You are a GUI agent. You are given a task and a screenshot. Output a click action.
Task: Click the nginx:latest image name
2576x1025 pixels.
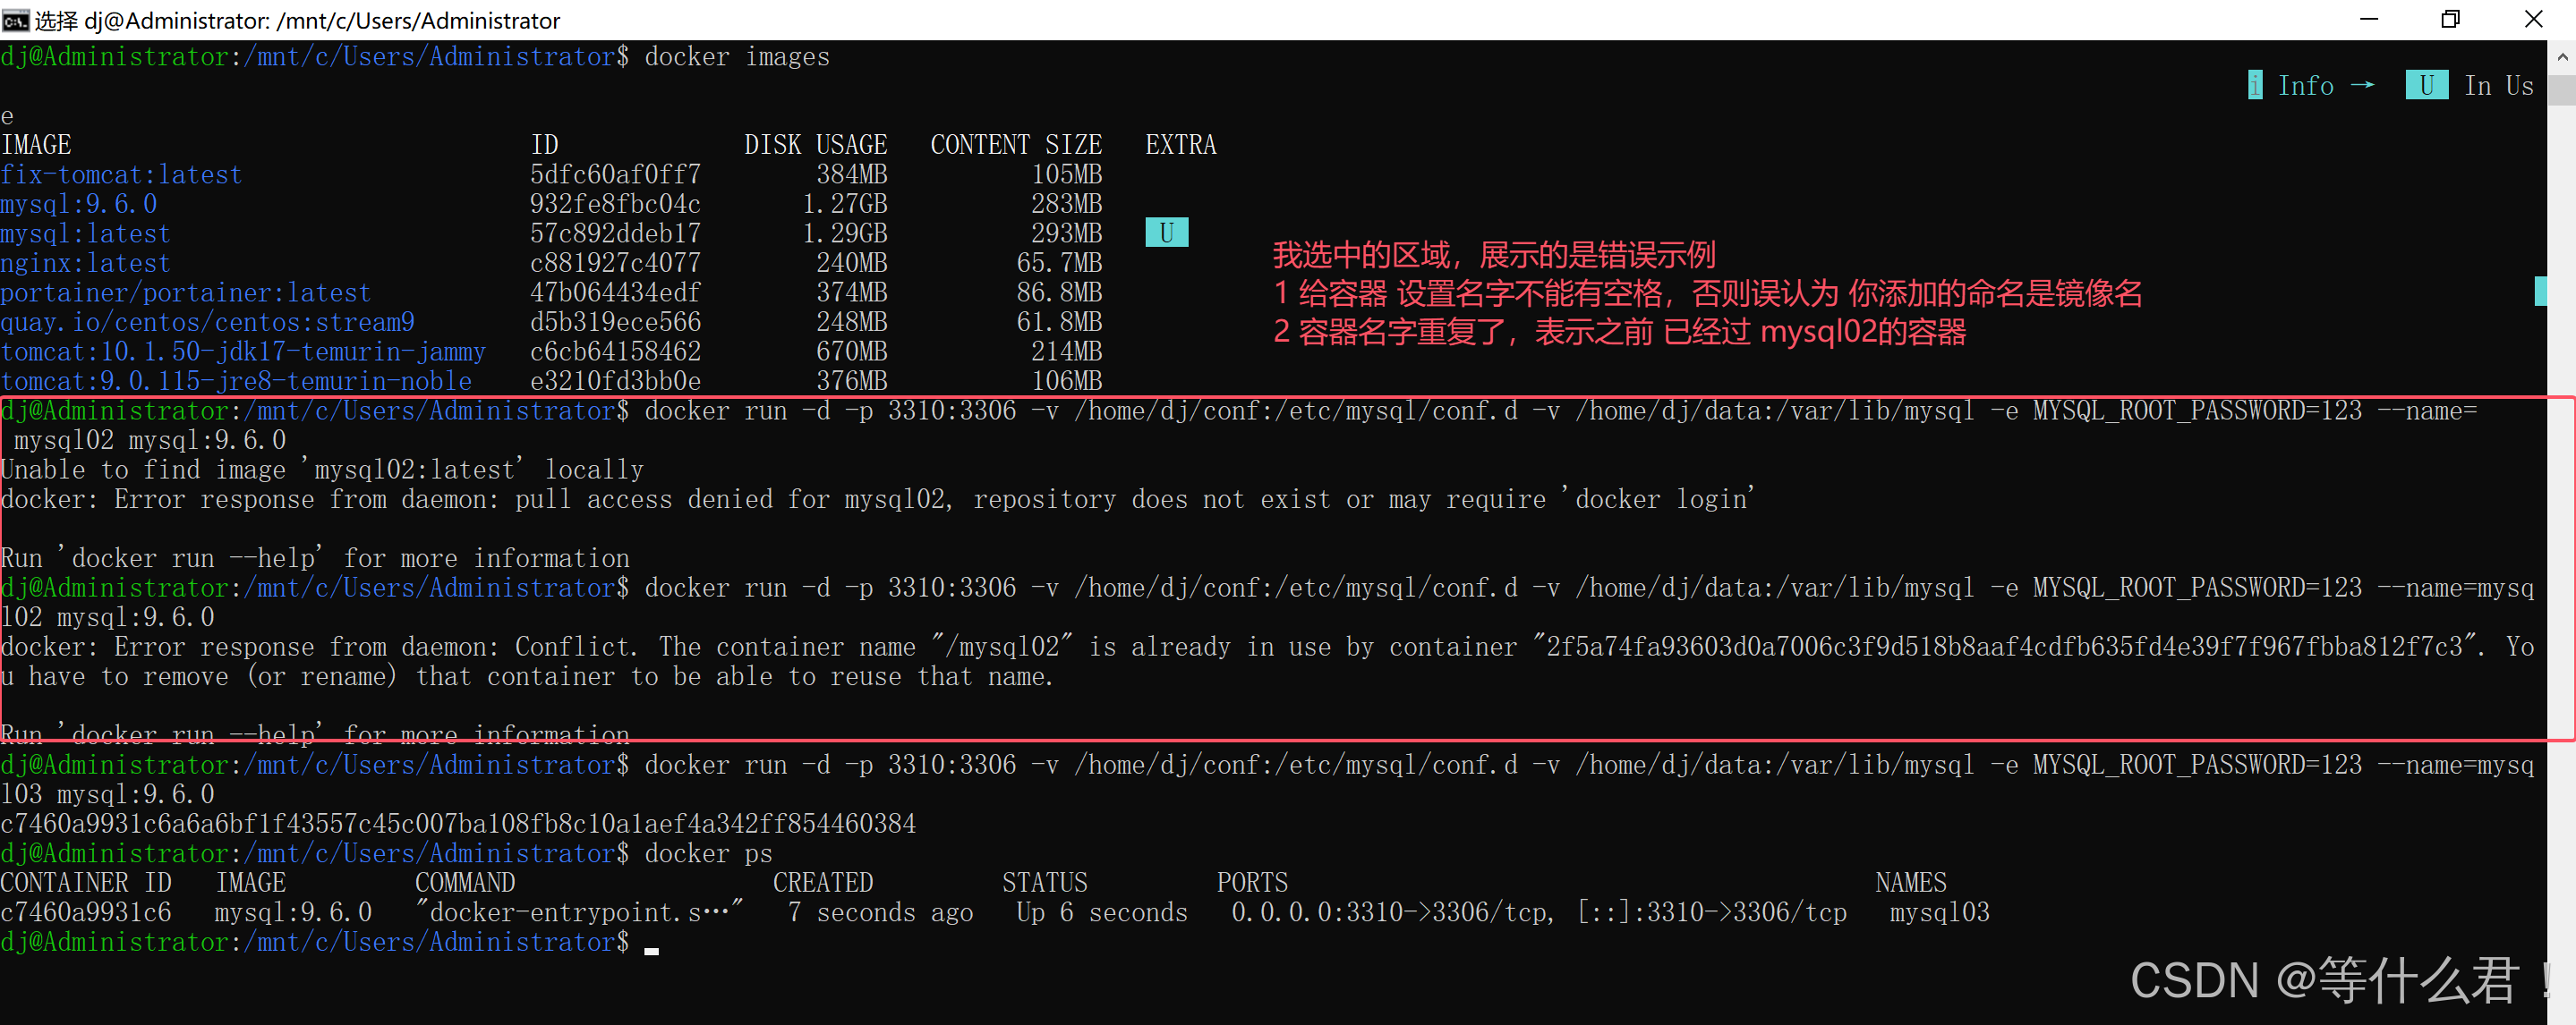[x=85, y=264]
